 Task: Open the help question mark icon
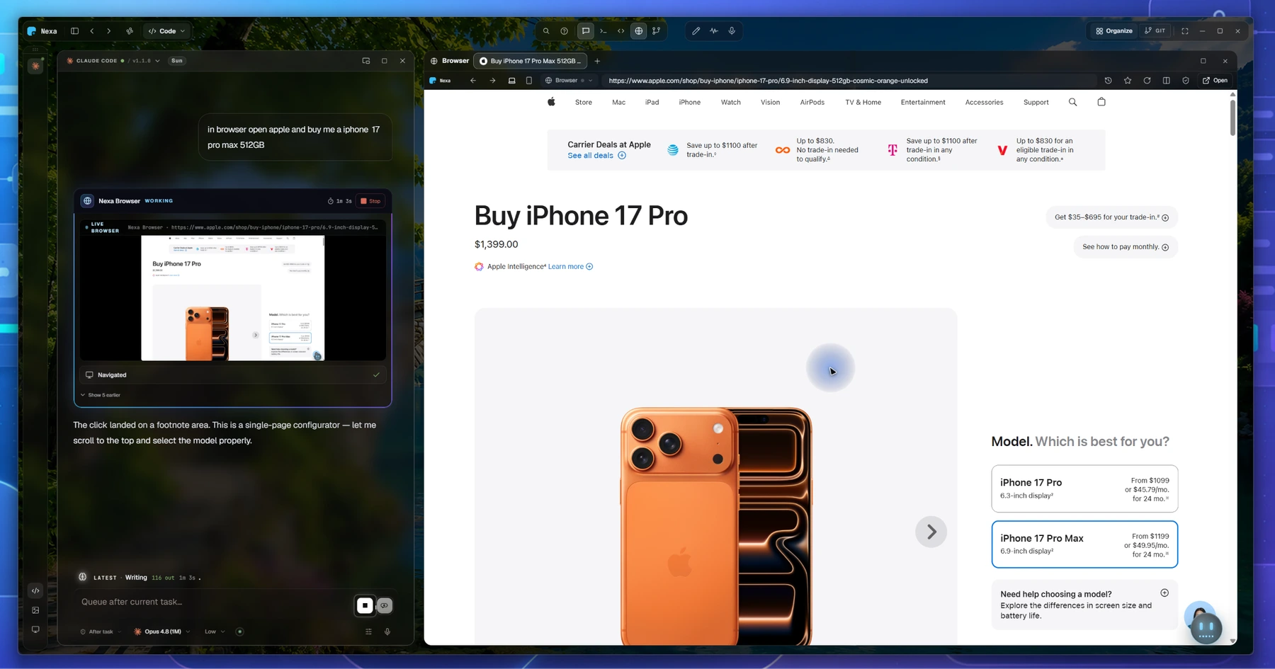pos(565,31)
